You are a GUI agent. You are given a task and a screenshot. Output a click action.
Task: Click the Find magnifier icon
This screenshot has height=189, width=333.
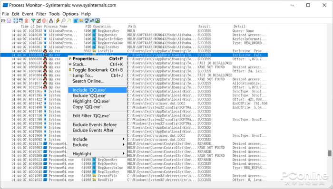coord(63,20)
